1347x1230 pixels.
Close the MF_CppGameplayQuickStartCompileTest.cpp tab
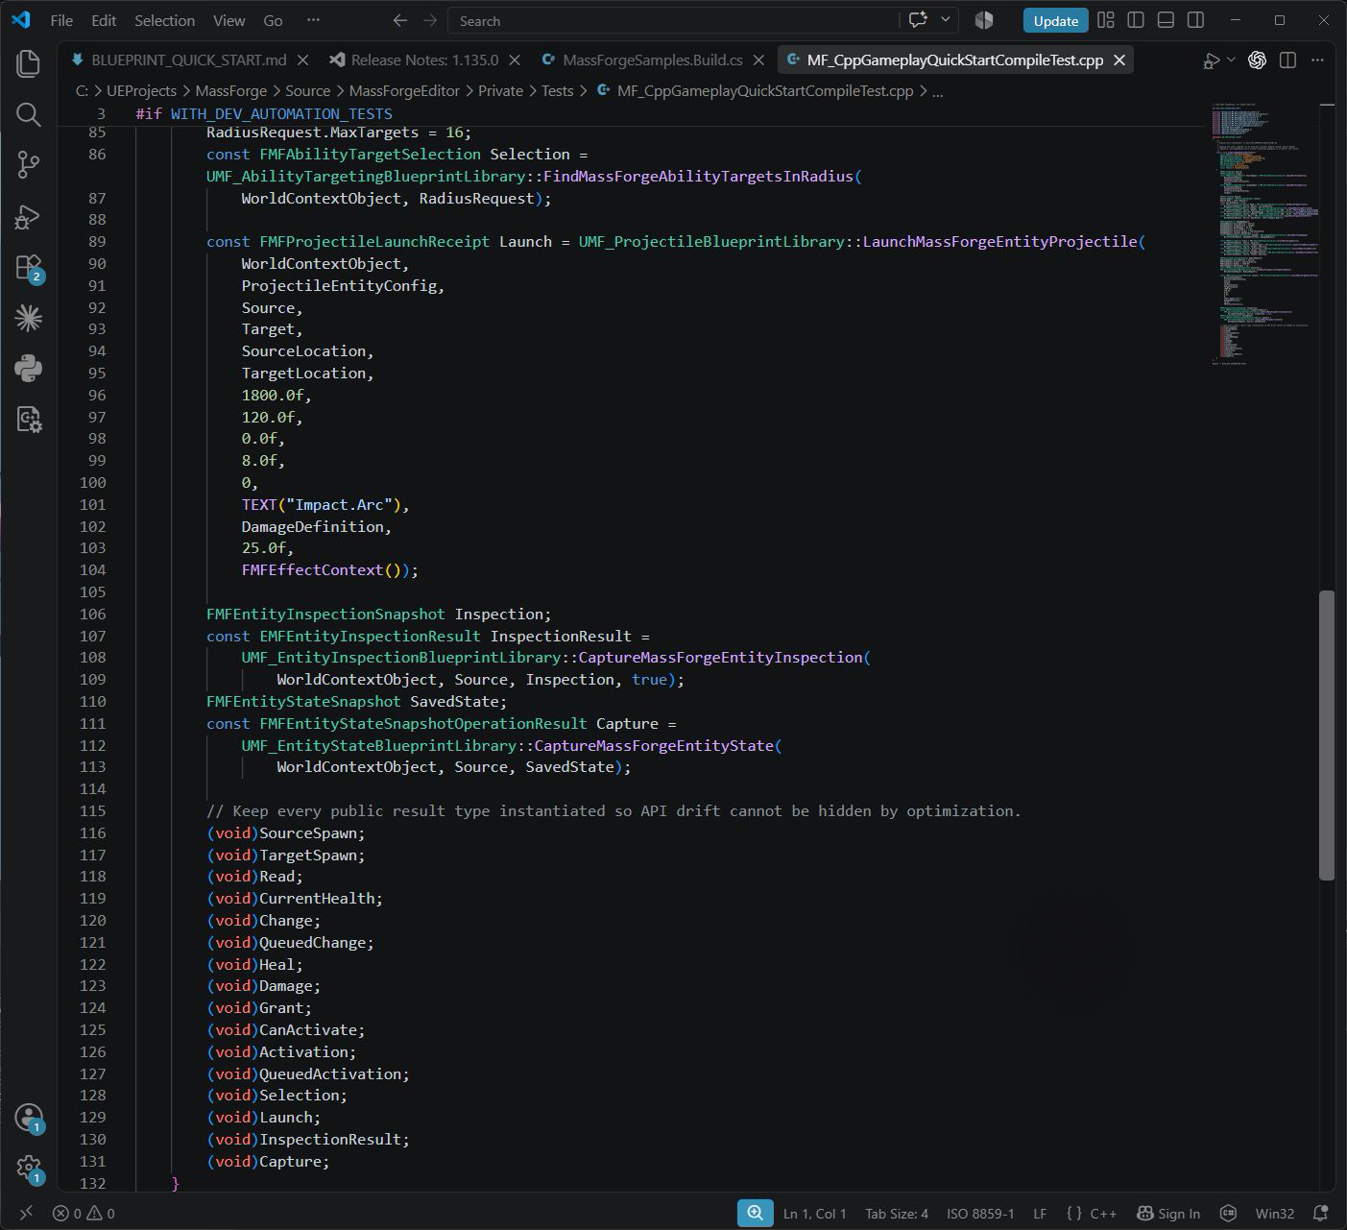tap(1119, 60)
